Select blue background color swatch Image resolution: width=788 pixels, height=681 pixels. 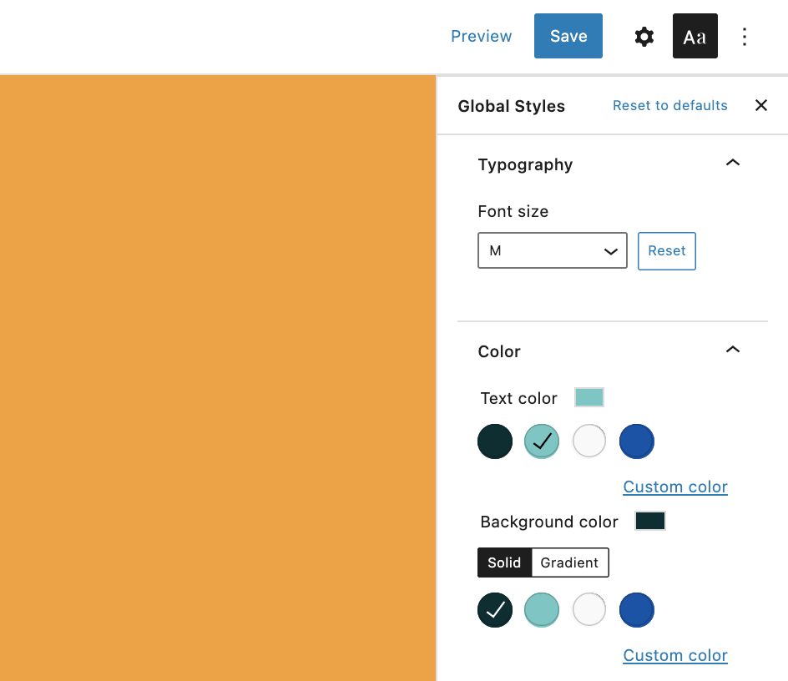point(637,610)
